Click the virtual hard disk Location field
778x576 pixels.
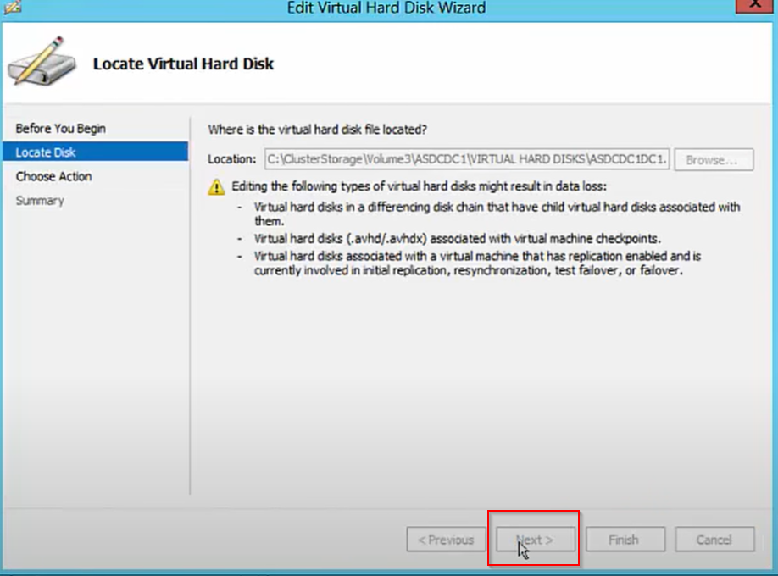coord(467,159)
